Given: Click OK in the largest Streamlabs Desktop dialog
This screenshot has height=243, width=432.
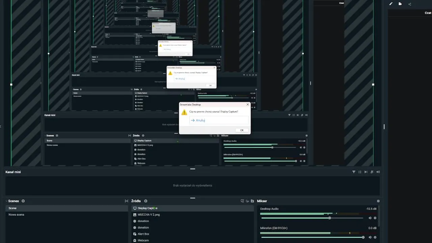Looking at the screenshot, I should pos(242,130).
